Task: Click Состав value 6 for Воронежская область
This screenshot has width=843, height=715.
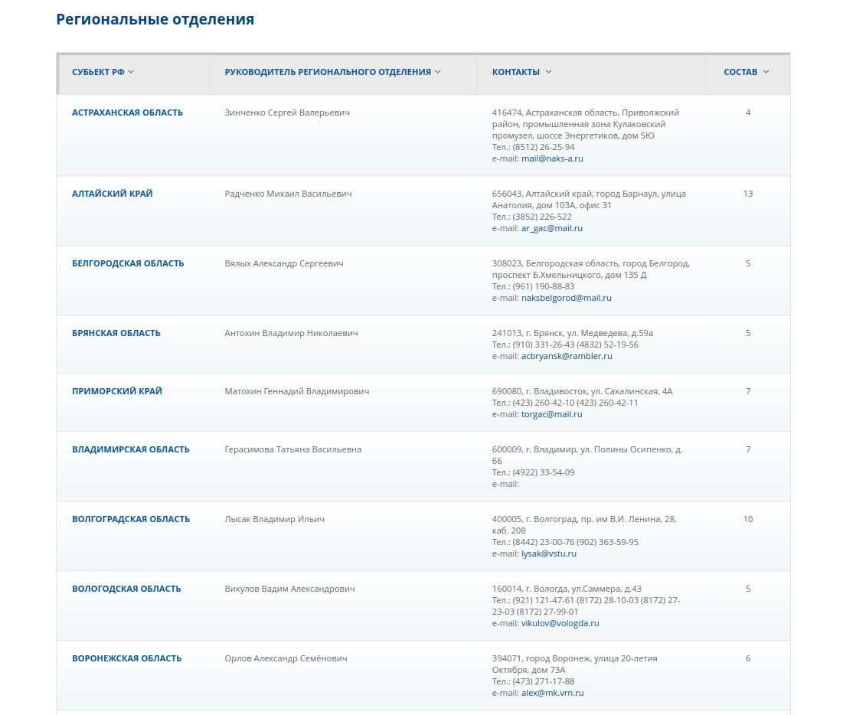Action: click(748, 658)
